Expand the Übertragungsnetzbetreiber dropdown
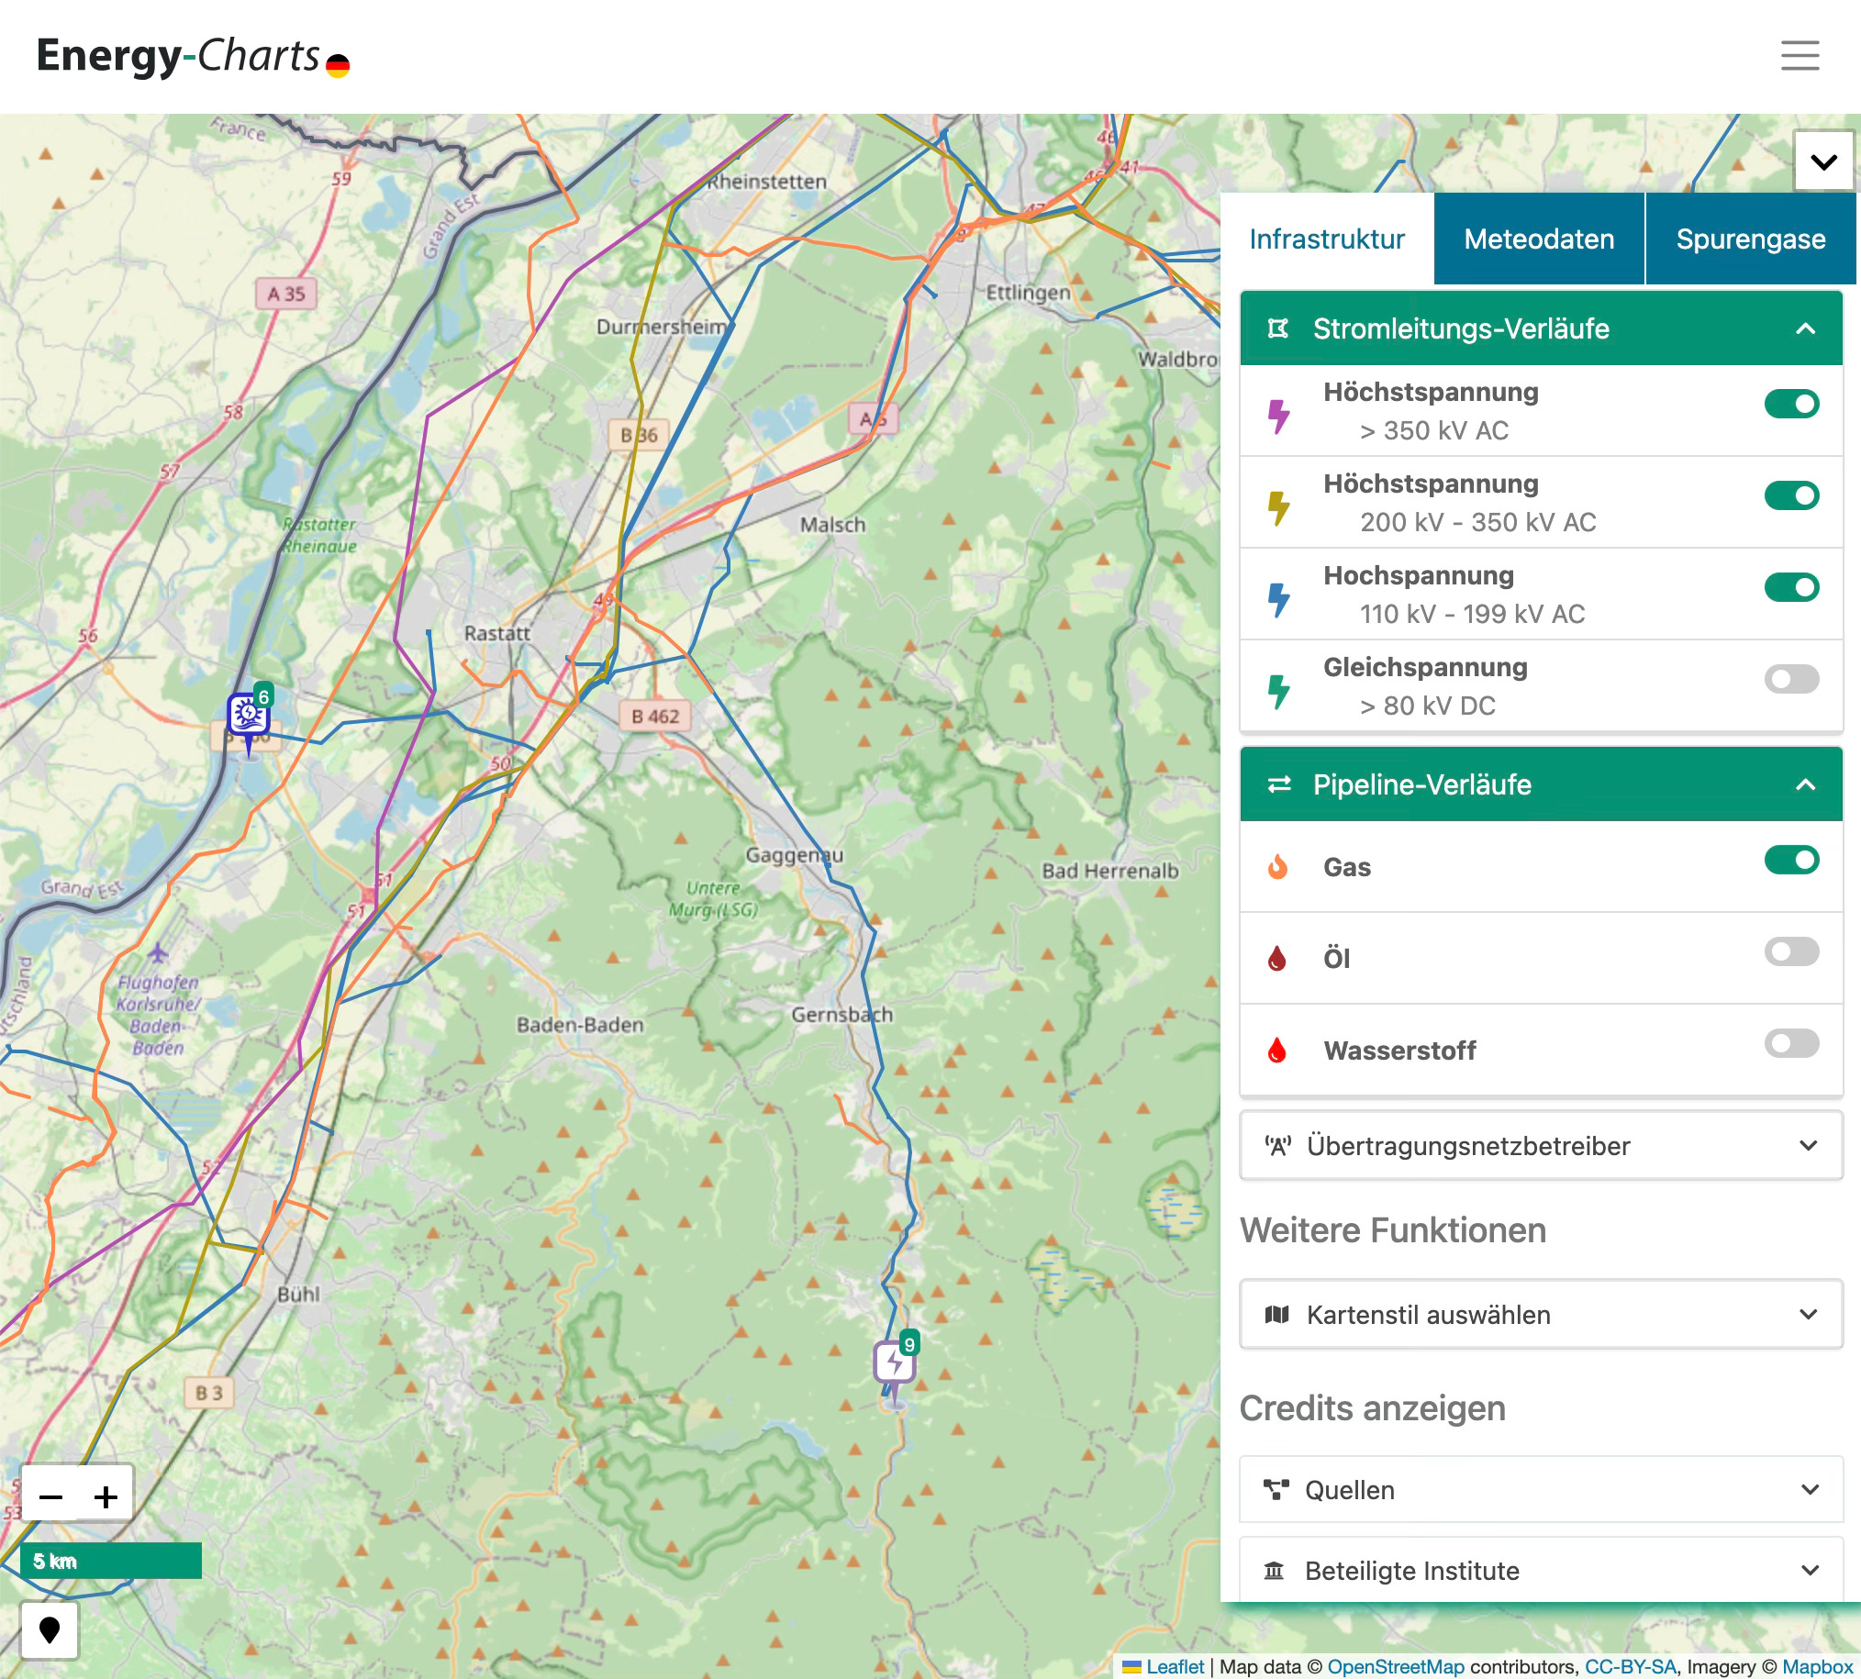1861x1679 pixels. coord(1541,1146)
